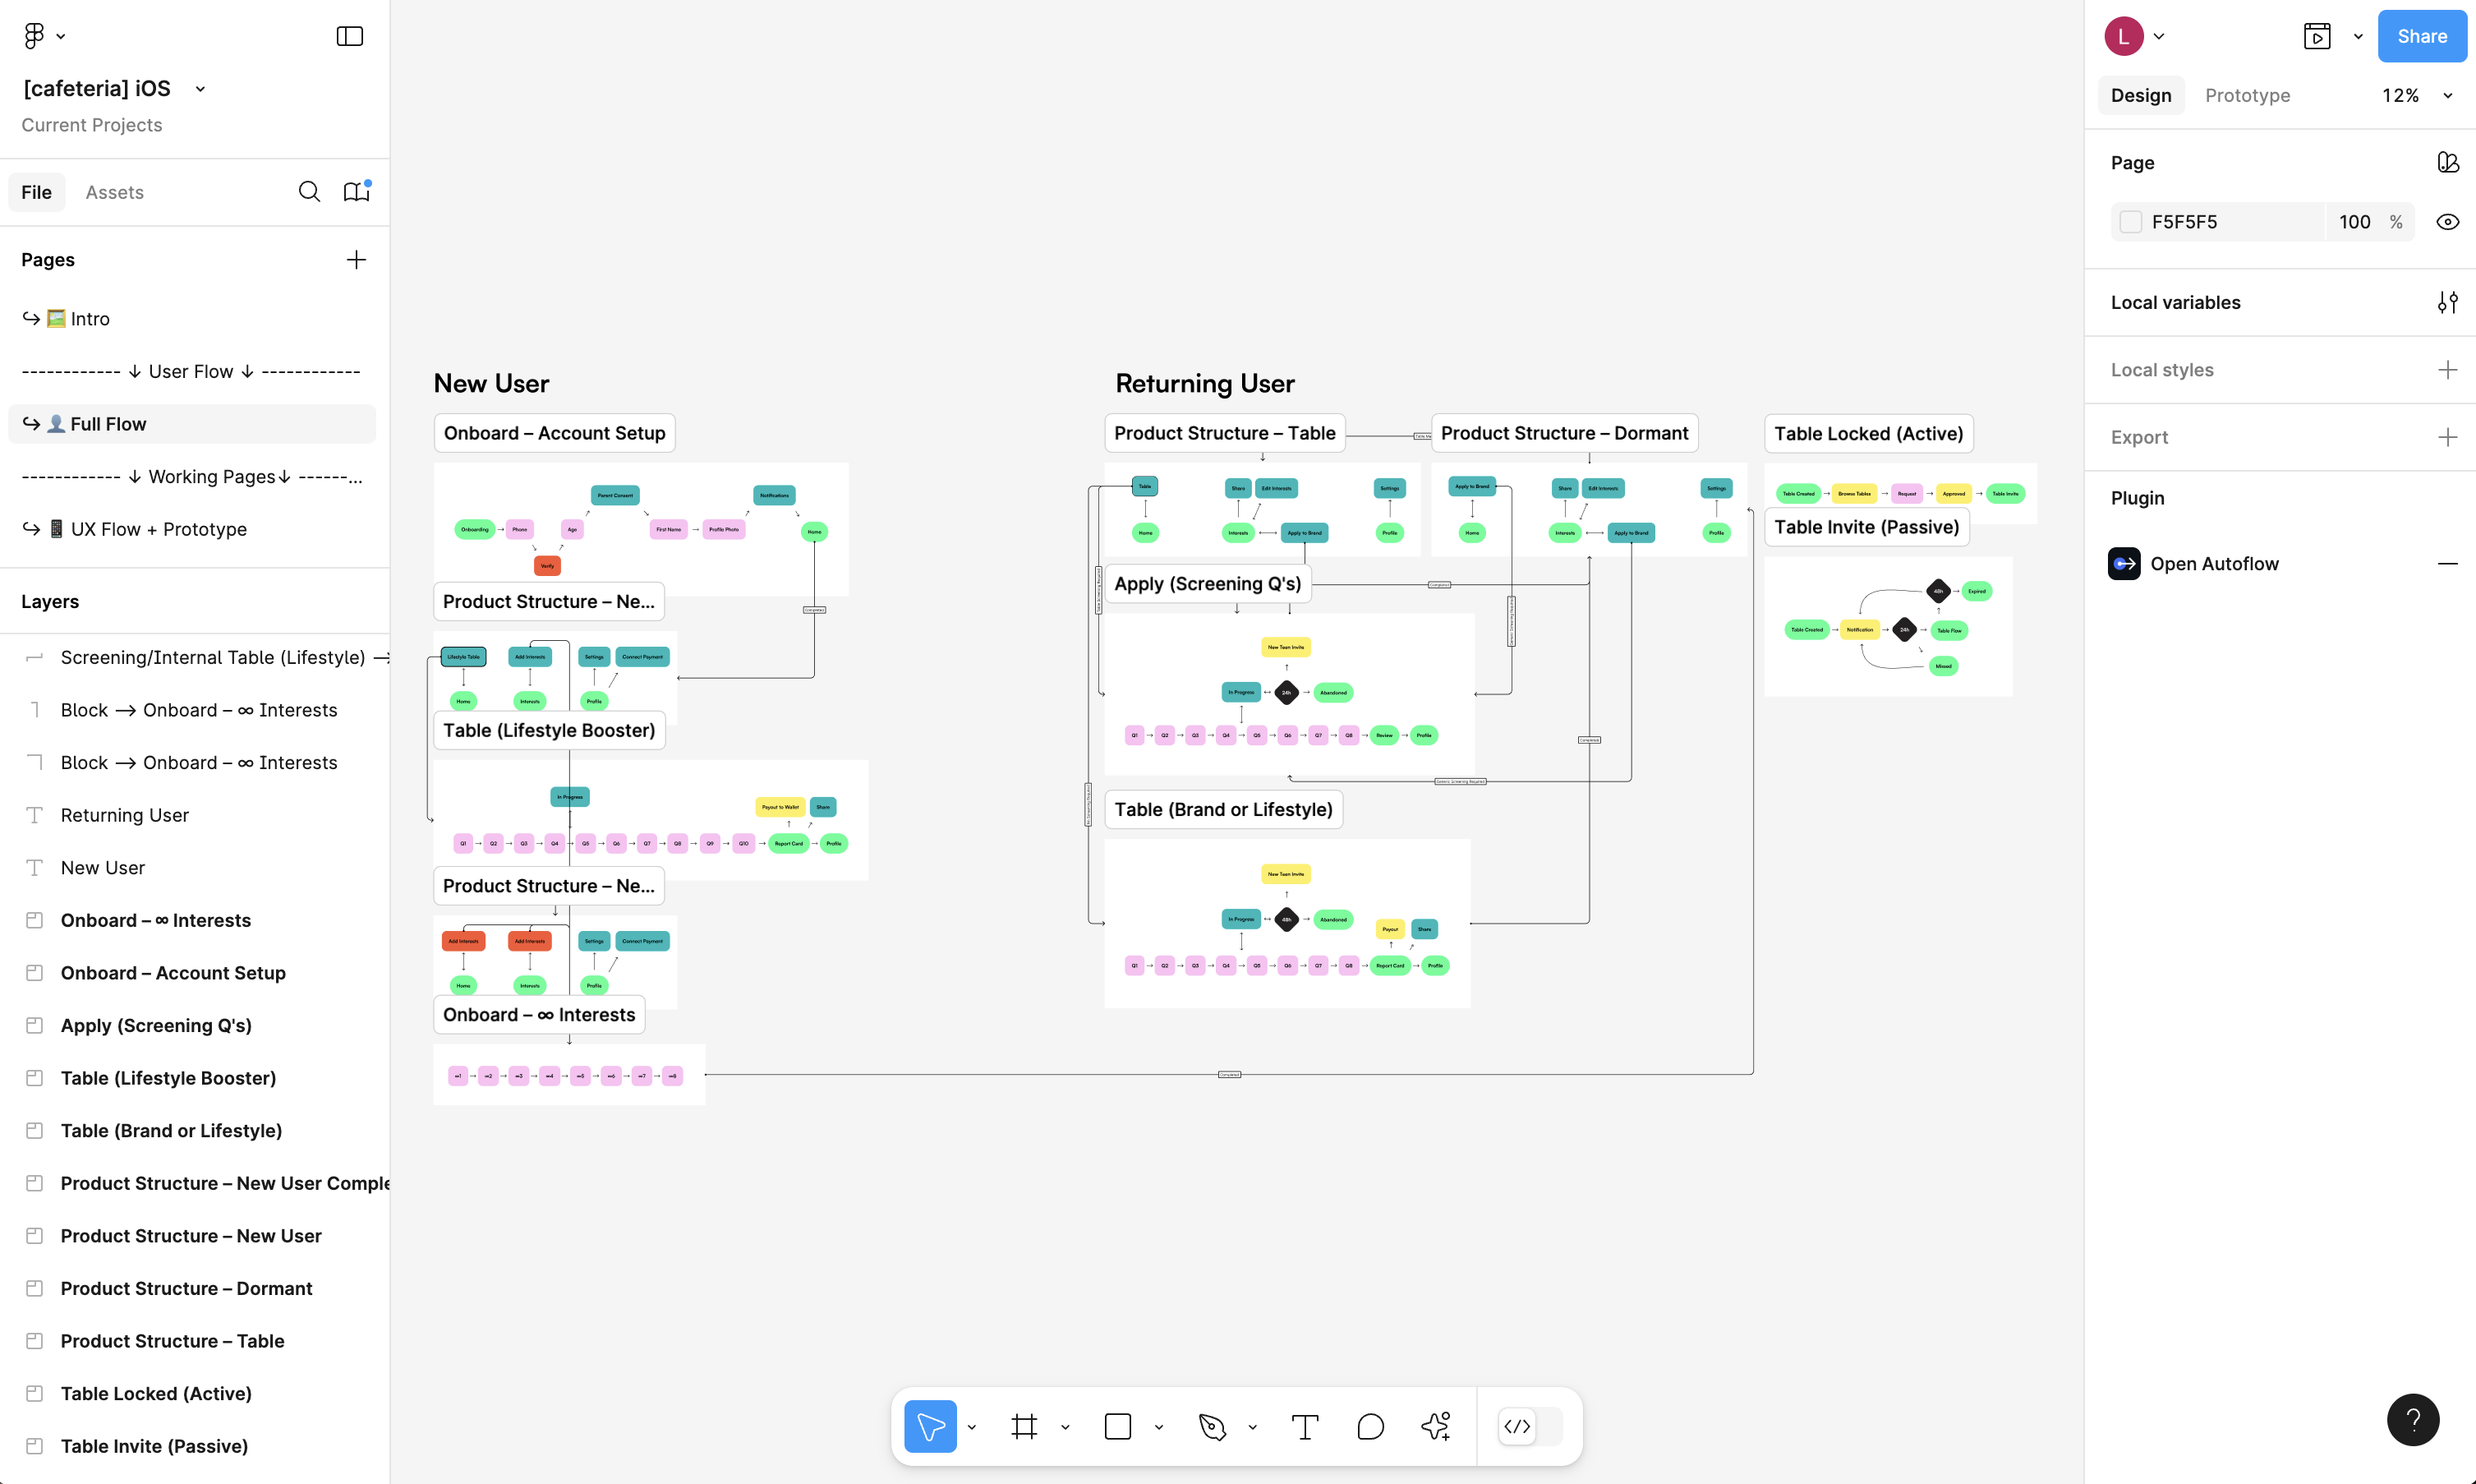Open Autoflow plugin
2476x1484 pixels.
tap(2213, 564)
